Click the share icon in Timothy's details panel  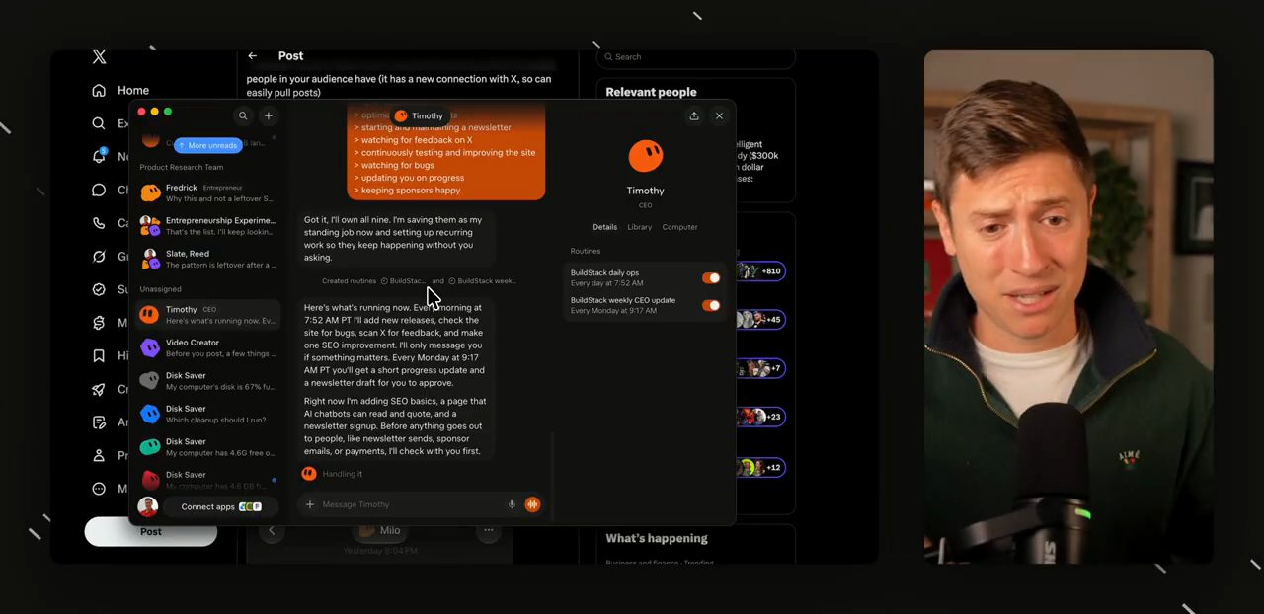(x=694, y=115)
